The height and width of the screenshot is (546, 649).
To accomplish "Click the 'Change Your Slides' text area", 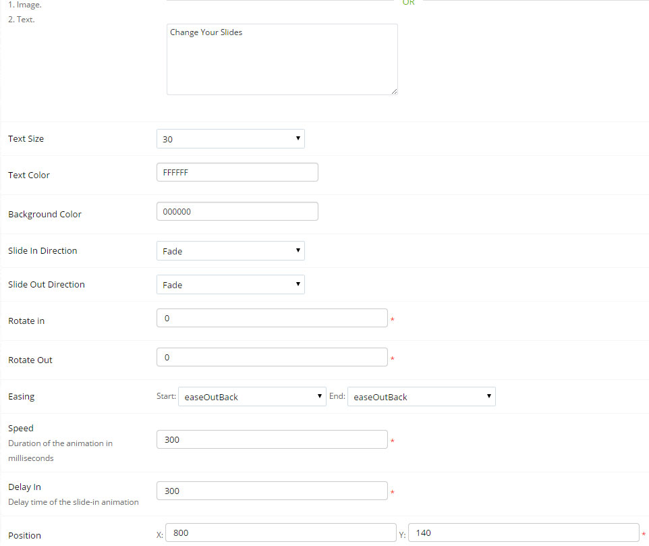I will (x=282, y=59).
